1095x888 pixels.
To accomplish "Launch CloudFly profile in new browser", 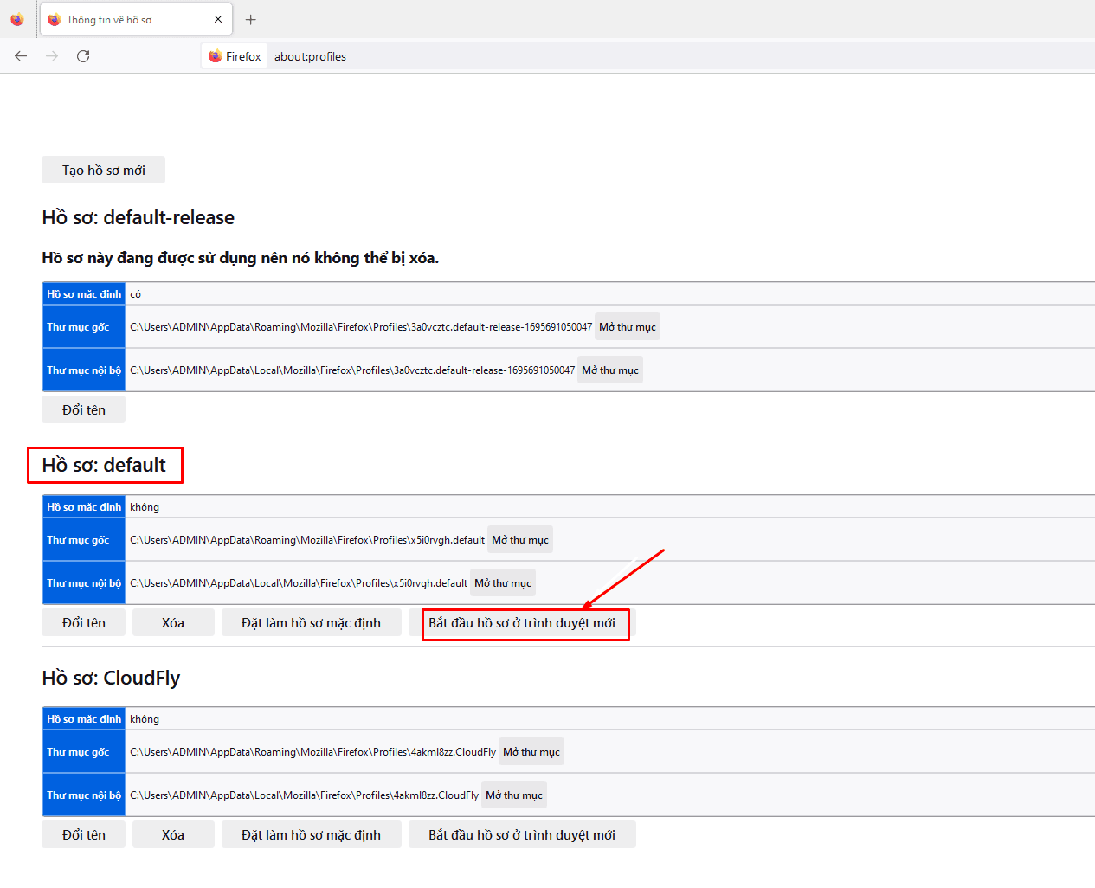I will click(x=522, y=834).
